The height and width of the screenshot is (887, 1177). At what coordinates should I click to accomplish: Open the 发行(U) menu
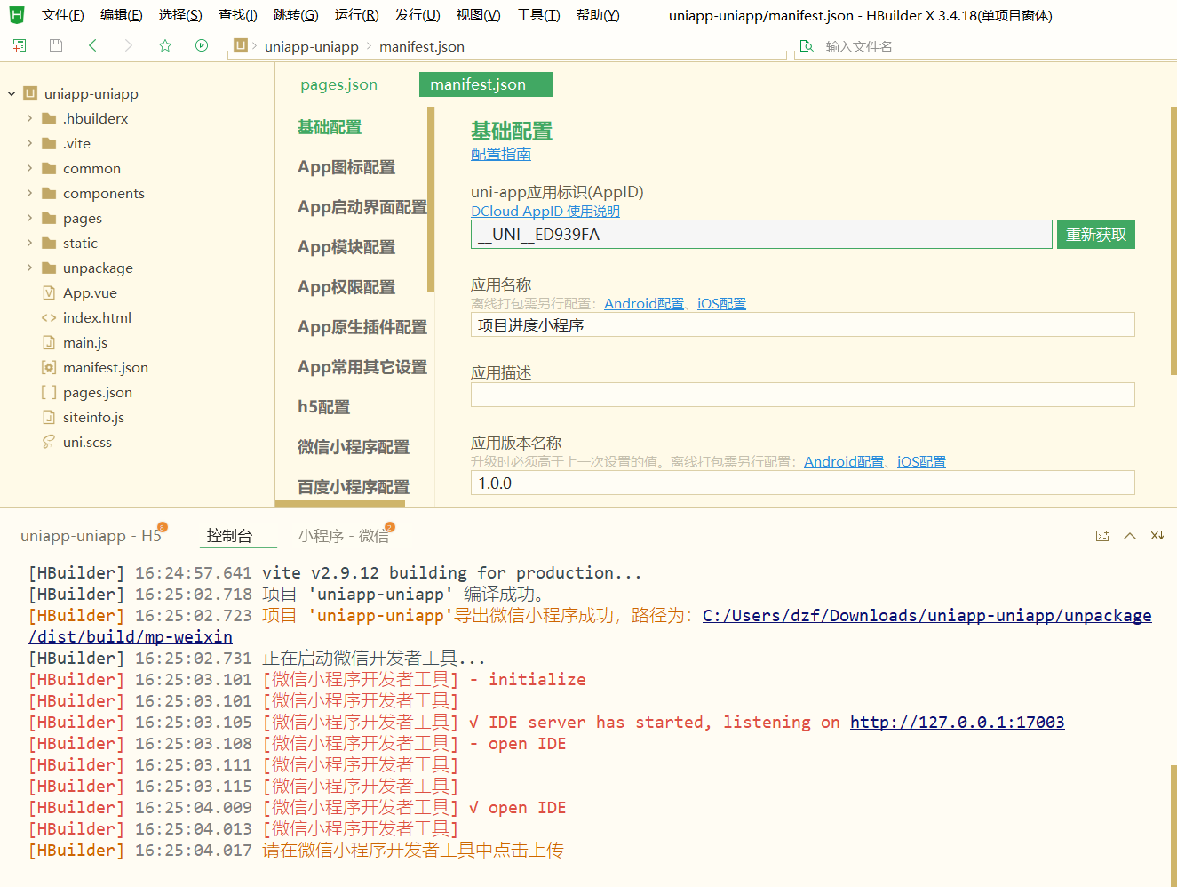(418, 15)
